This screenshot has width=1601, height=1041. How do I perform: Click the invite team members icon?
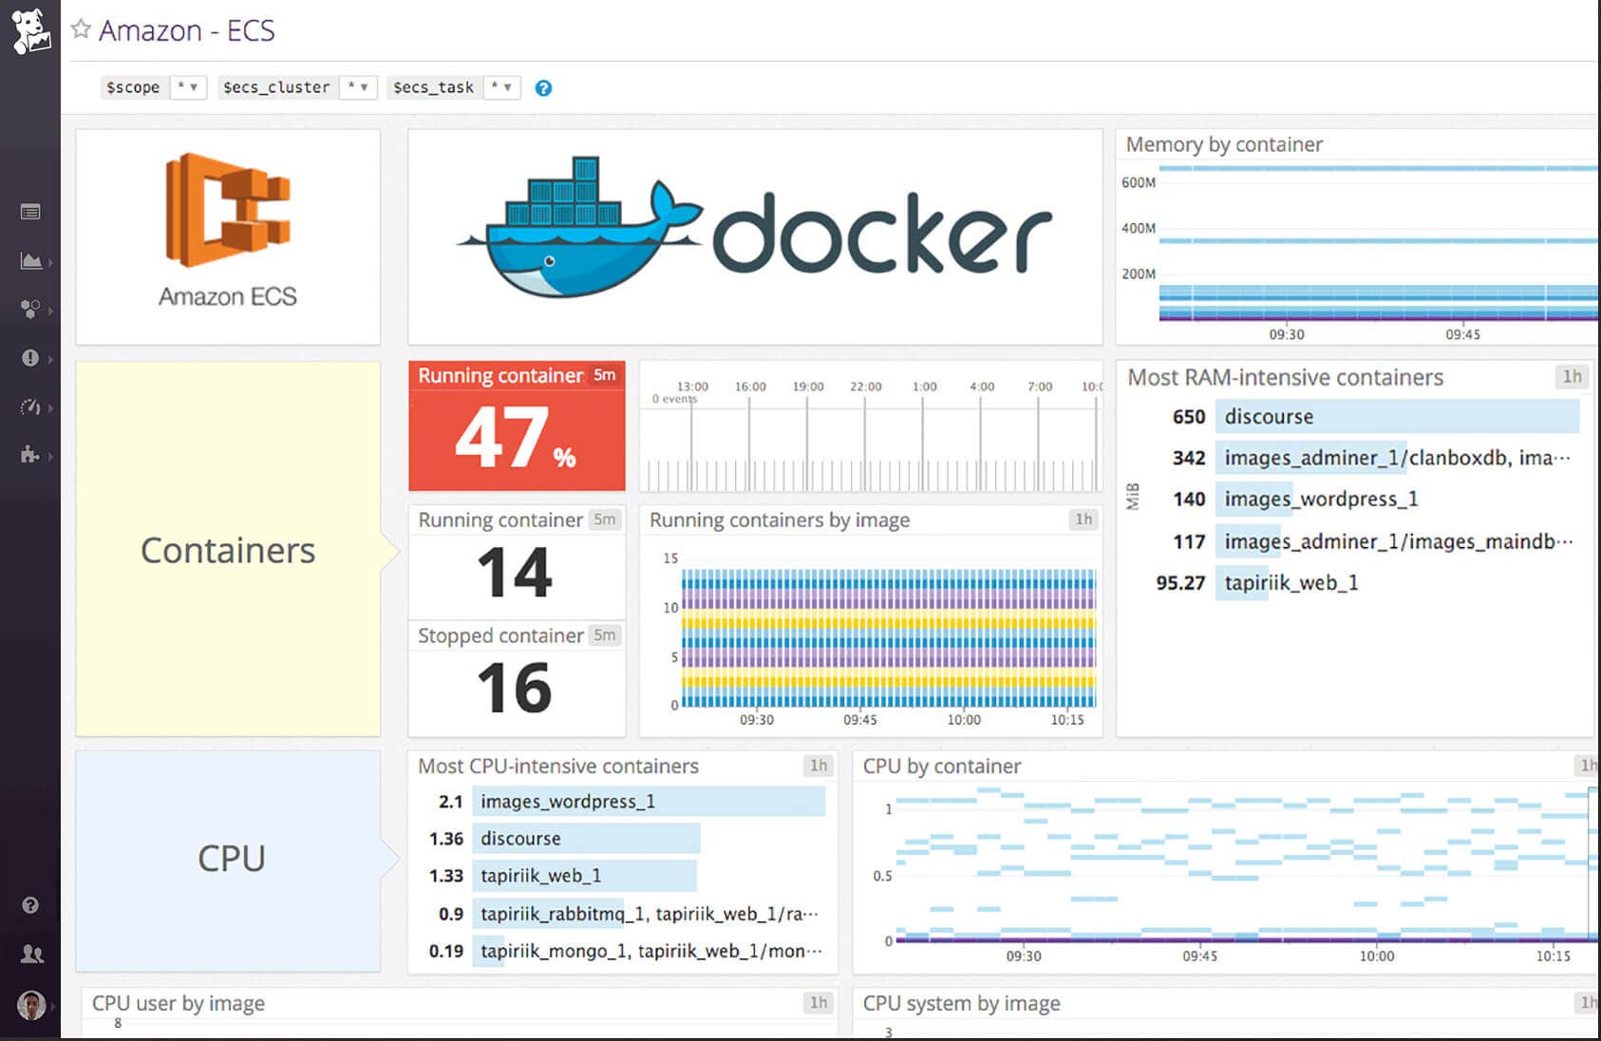pos(30,954)
